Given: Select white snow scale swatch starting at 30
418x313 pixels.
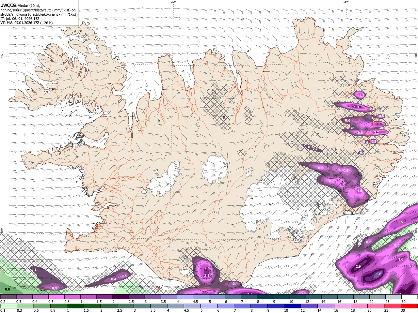Looking at the screenshot, I should 410,297.
